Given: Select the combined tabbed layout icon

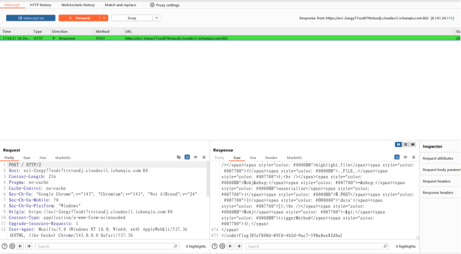Looking at the screenshot, I should point(413,144).
